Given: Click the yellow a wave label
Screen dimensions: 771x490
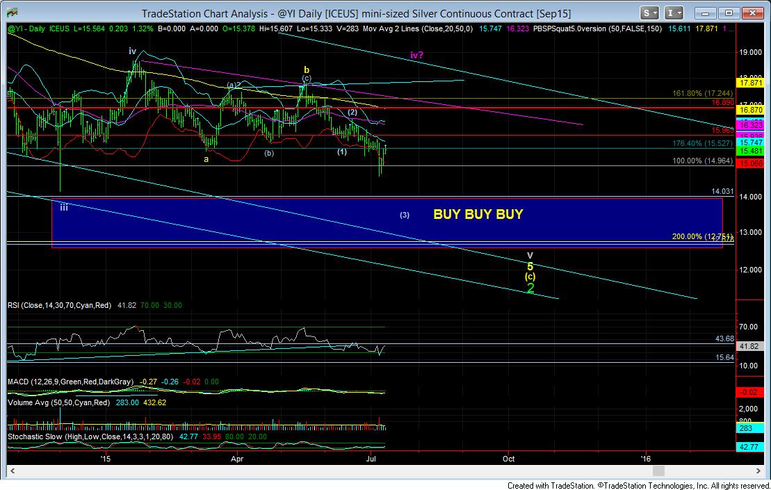Looking at the screenshot, I should click(x=206, y=159).
